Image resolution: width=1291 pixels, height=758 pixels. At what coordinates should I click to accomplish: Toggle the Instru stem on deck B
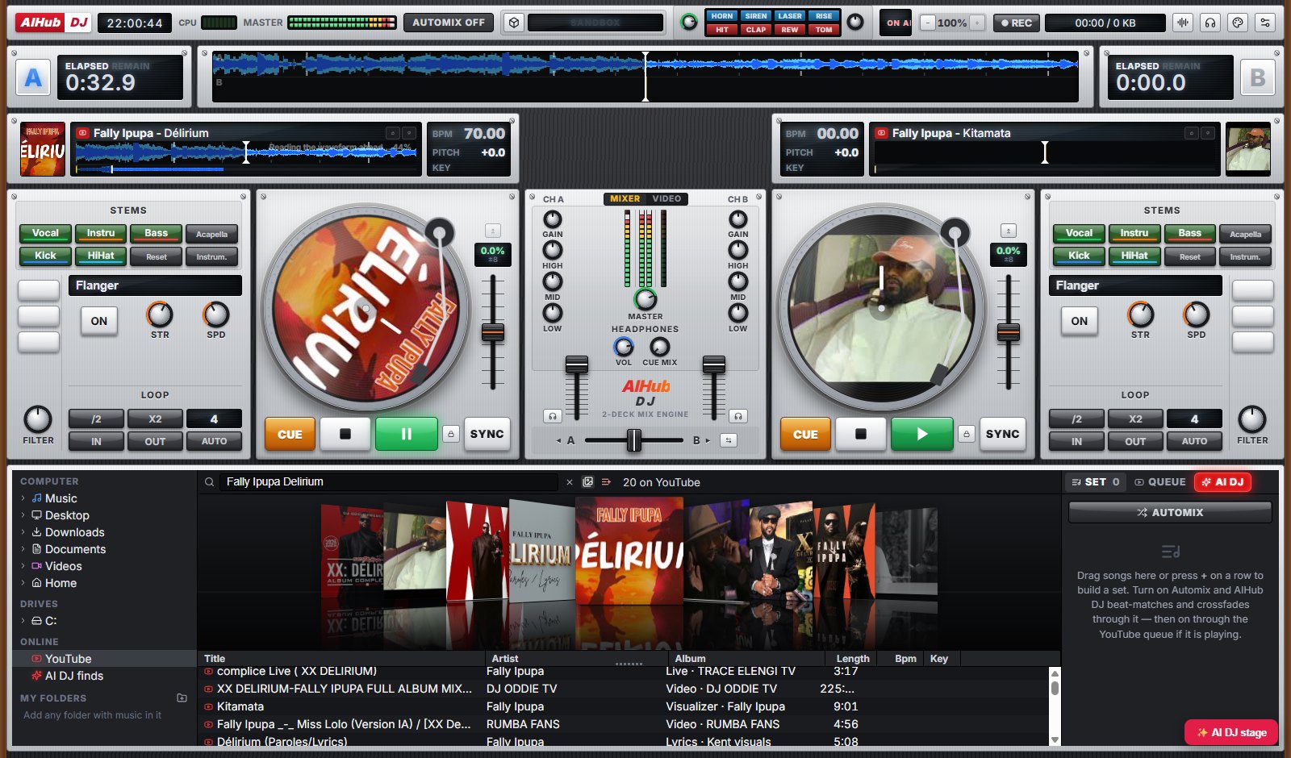1134,233
